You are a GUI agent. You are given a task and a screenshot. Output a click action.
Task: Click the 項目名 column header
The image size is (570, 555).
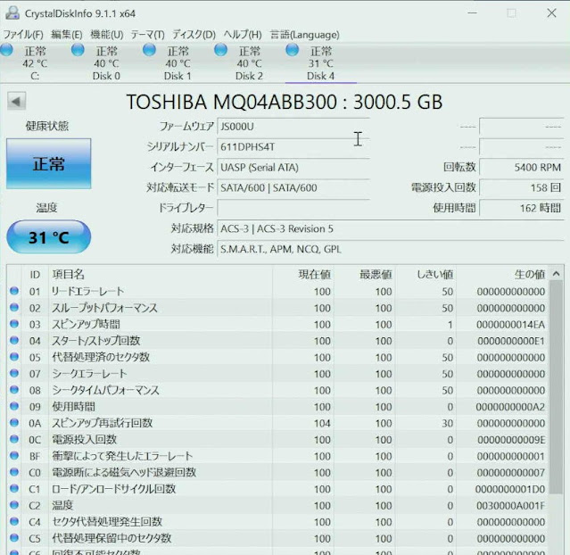[69, 274]
